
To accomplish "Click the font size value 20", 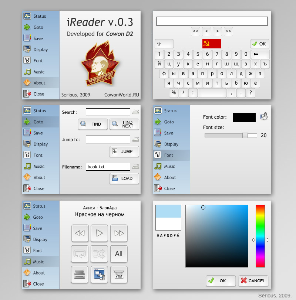I will (x=263, y=136).
